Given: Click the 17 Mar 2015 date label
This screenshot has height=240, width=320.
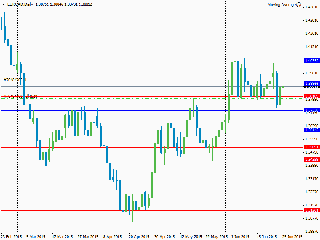Looking at the screenshot, I should tap(62, 237).
